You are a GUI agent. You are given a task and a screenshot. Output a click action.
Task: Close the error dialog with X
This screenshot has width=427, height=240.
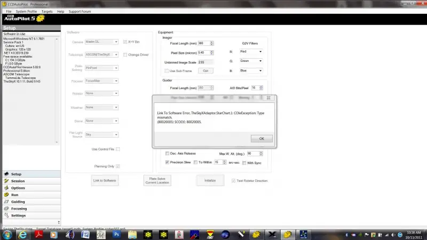(268, 98)
